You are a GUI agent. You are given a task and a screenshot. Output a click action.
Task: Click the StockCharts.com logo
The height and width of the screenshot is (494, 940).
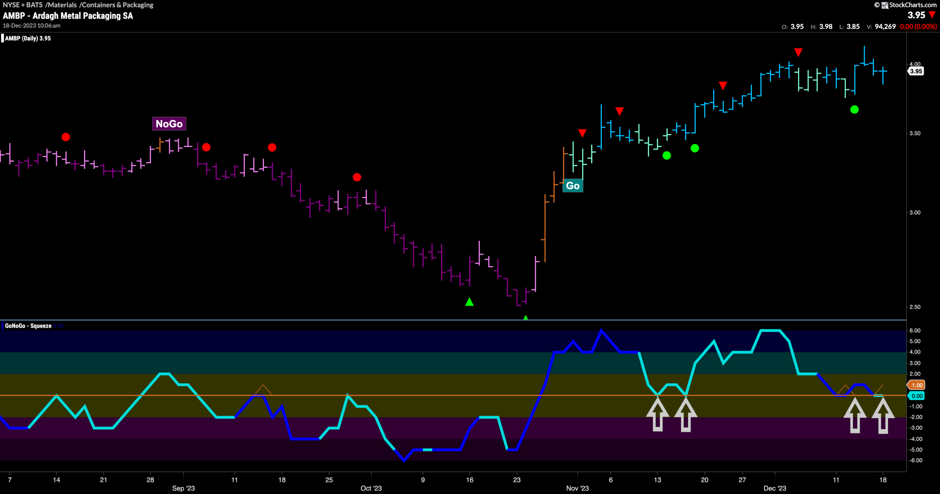pos(905,5)
